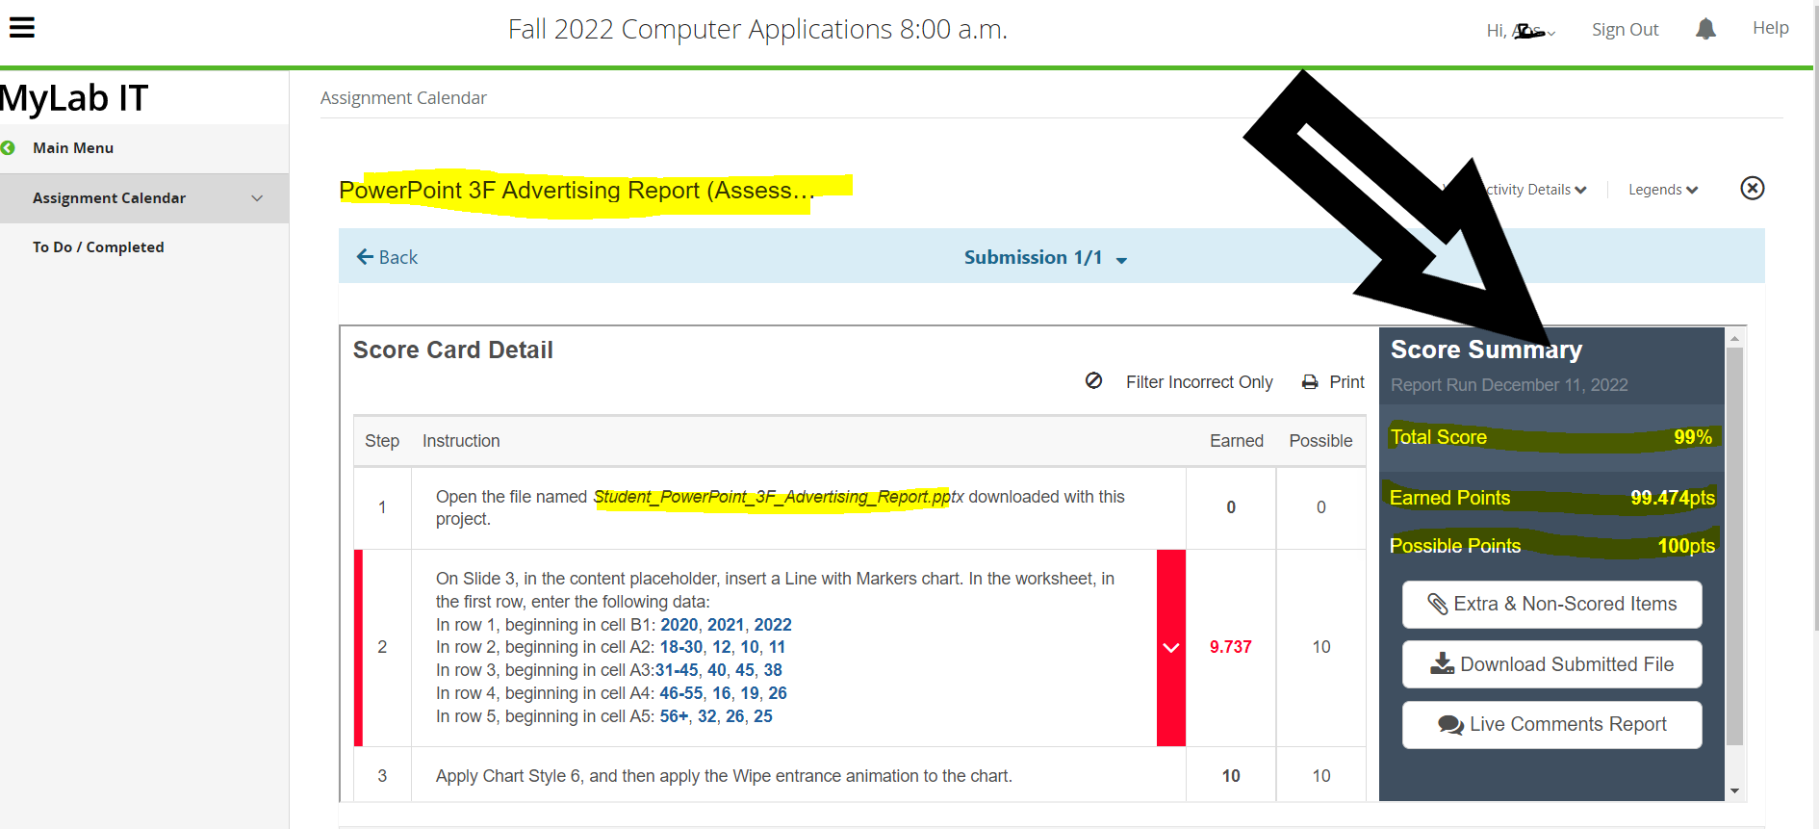This screenshot has width=1819, height=829.
Task: Click the Score Summary scrollbar thumb
Action: [1734, 546]
